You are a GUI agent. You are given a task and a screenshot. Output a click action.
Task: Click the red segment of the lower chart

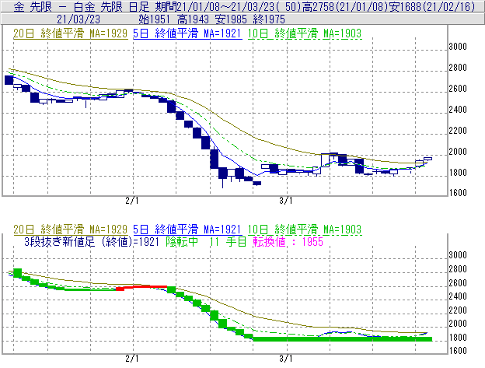pos(141,288)
